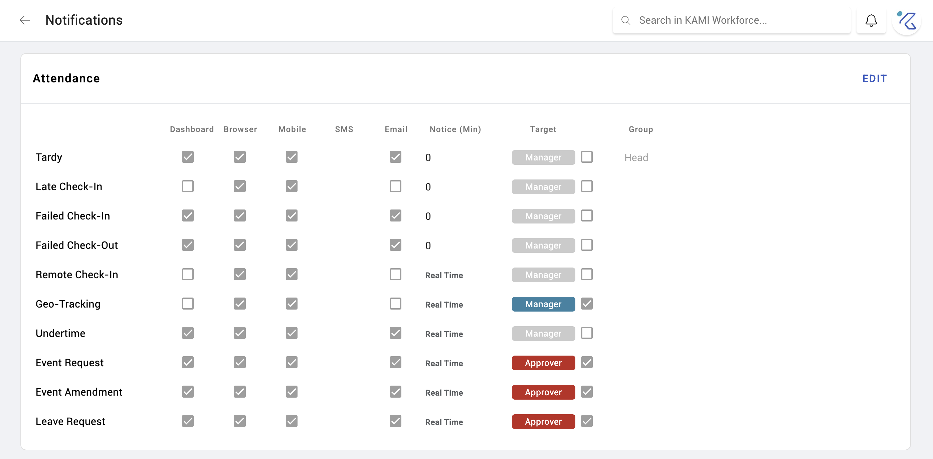Viewport: 933px width, 459px height.
Task: Toggle Tardy Email checkbox
Action: [x=395, y=157]
